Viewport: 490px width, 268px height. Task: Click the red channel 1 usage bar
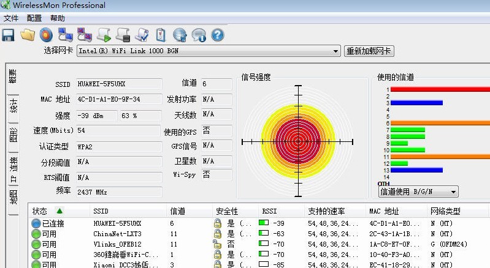(x=440, y=89)
